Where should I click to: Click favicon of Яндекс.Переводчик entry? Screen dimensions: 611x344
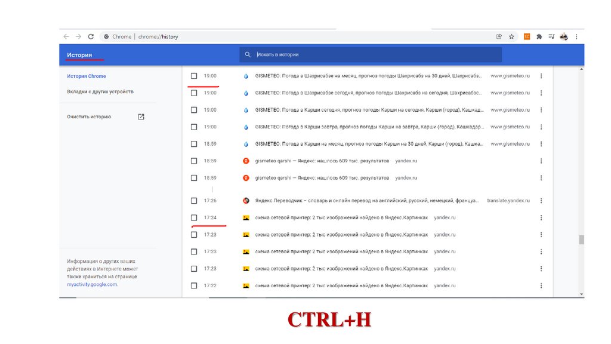click(x=246, y=201)
